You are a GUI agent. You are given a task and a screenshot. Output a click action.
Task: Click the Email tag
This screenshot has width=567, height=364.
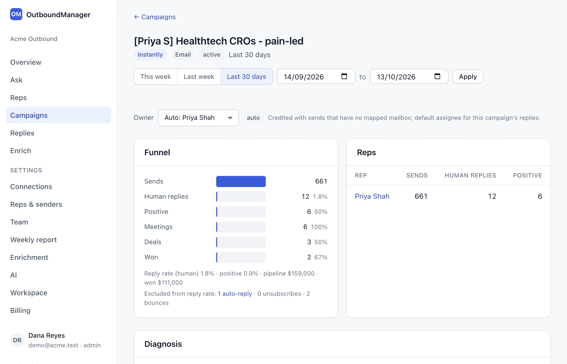click(183, 55)
